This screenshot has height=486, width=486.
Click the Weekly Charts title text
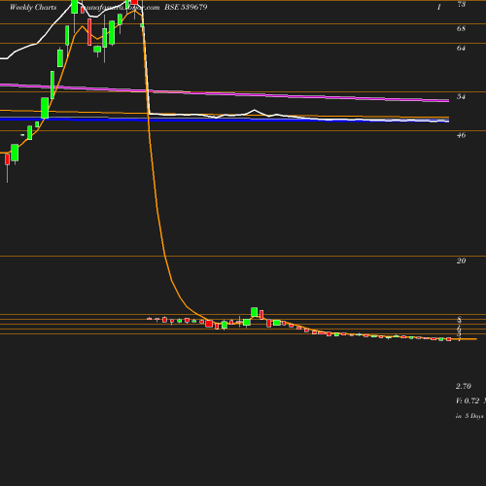point(33,7)
